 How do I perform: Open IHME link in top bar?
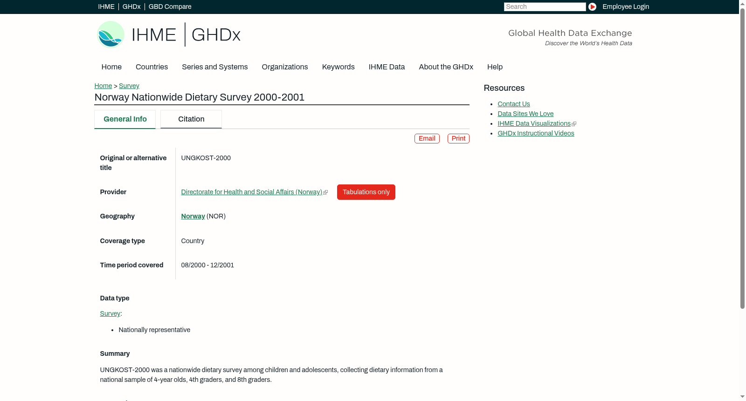(106, 7)
